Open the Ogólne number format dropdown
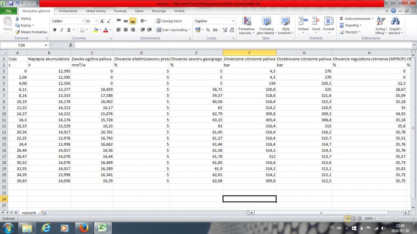Viewport: 417px width, 234px height. coord(233,21)
